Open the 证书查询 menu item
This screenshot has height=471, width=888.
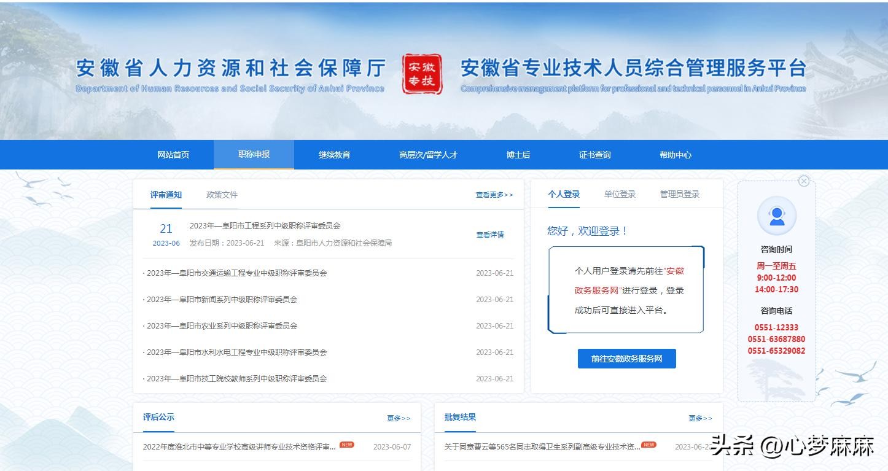(594, 155)
